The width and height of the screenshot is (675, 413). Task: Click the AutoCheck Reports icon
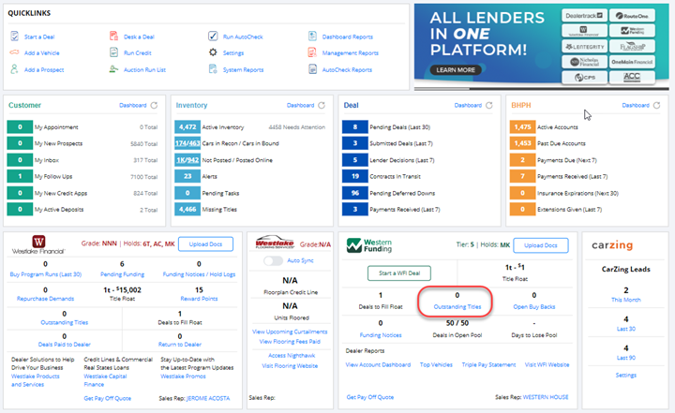pos(312,69)
